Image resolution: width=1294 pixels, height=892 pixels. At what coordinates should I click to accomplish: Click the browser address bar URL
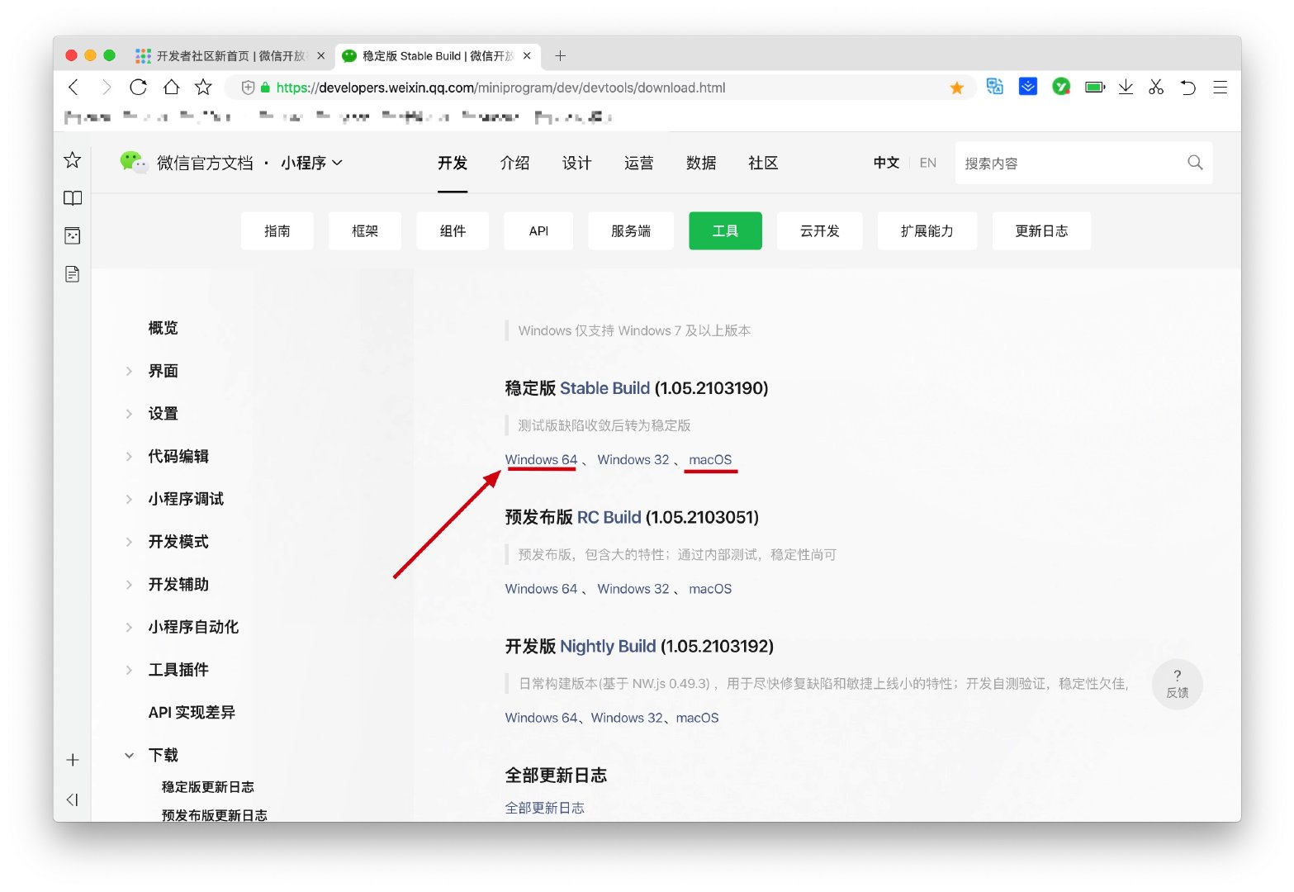(500, 88)
